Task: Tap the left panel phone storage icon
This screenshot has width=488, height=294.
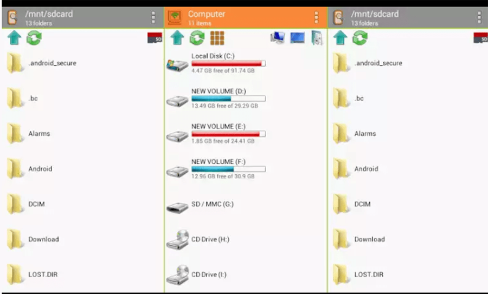Action: click(x=12, y=17)
